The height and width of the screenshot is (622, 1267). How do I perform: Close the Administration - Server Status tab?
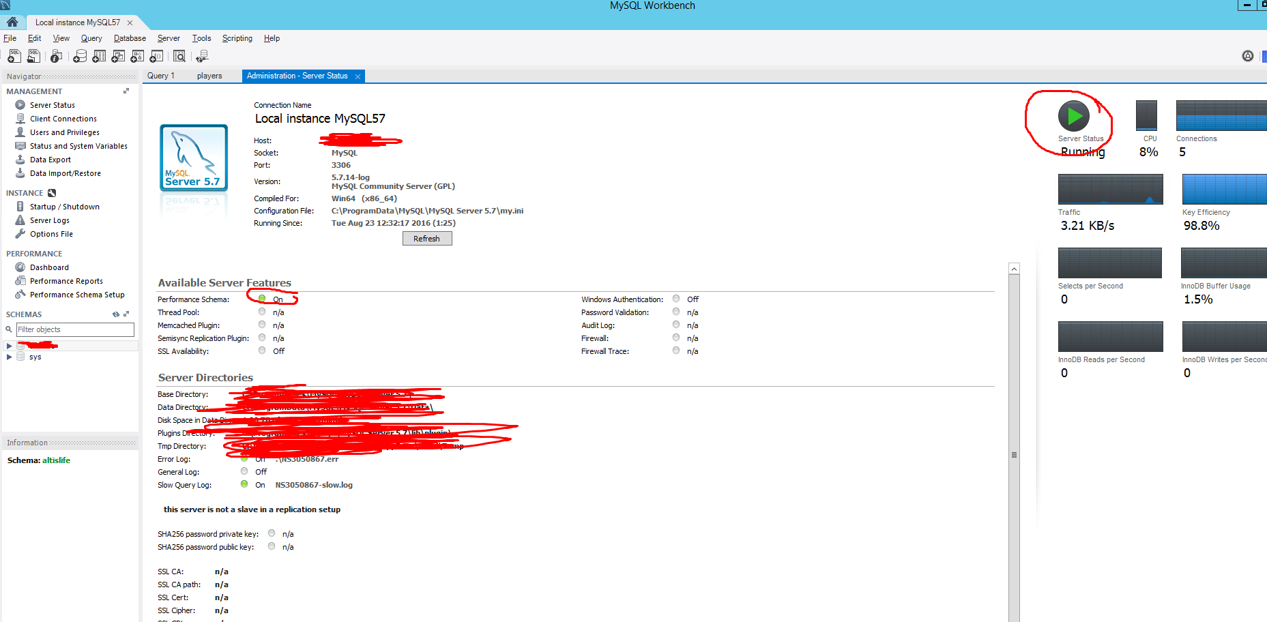coord(358,76)
